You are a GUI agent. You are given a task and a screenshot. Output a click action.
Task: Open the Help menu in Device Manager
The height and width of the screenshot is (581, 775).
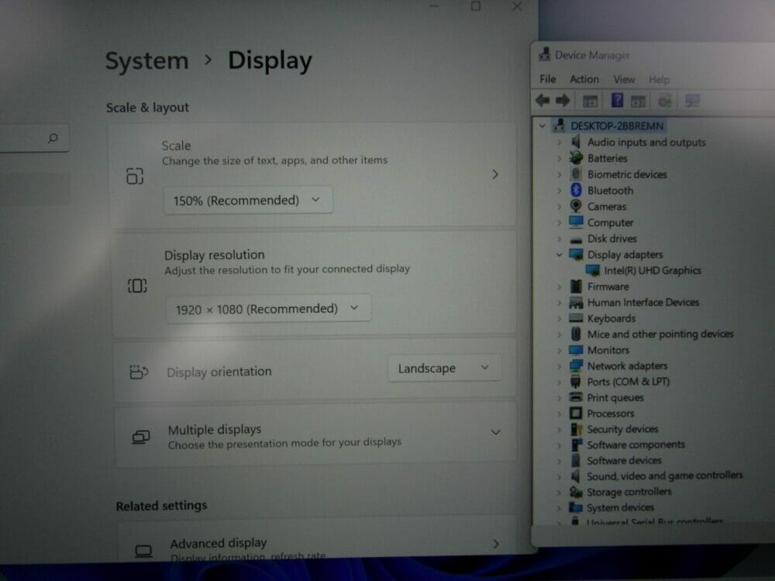click(x=659, y=80)
